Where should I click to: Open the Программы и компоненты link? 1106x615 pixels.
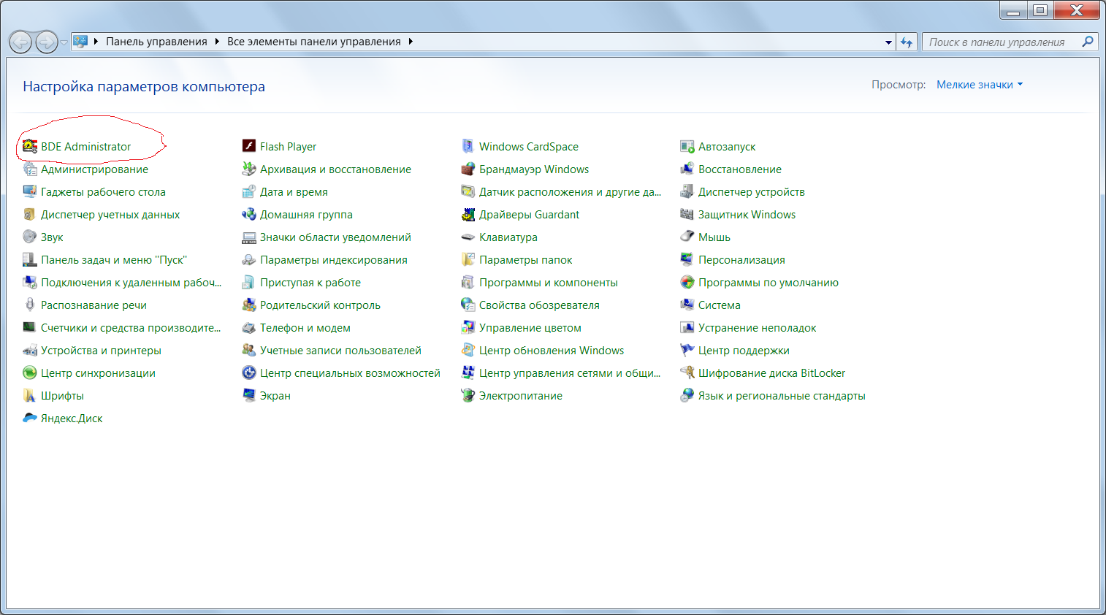click(548, 283)
